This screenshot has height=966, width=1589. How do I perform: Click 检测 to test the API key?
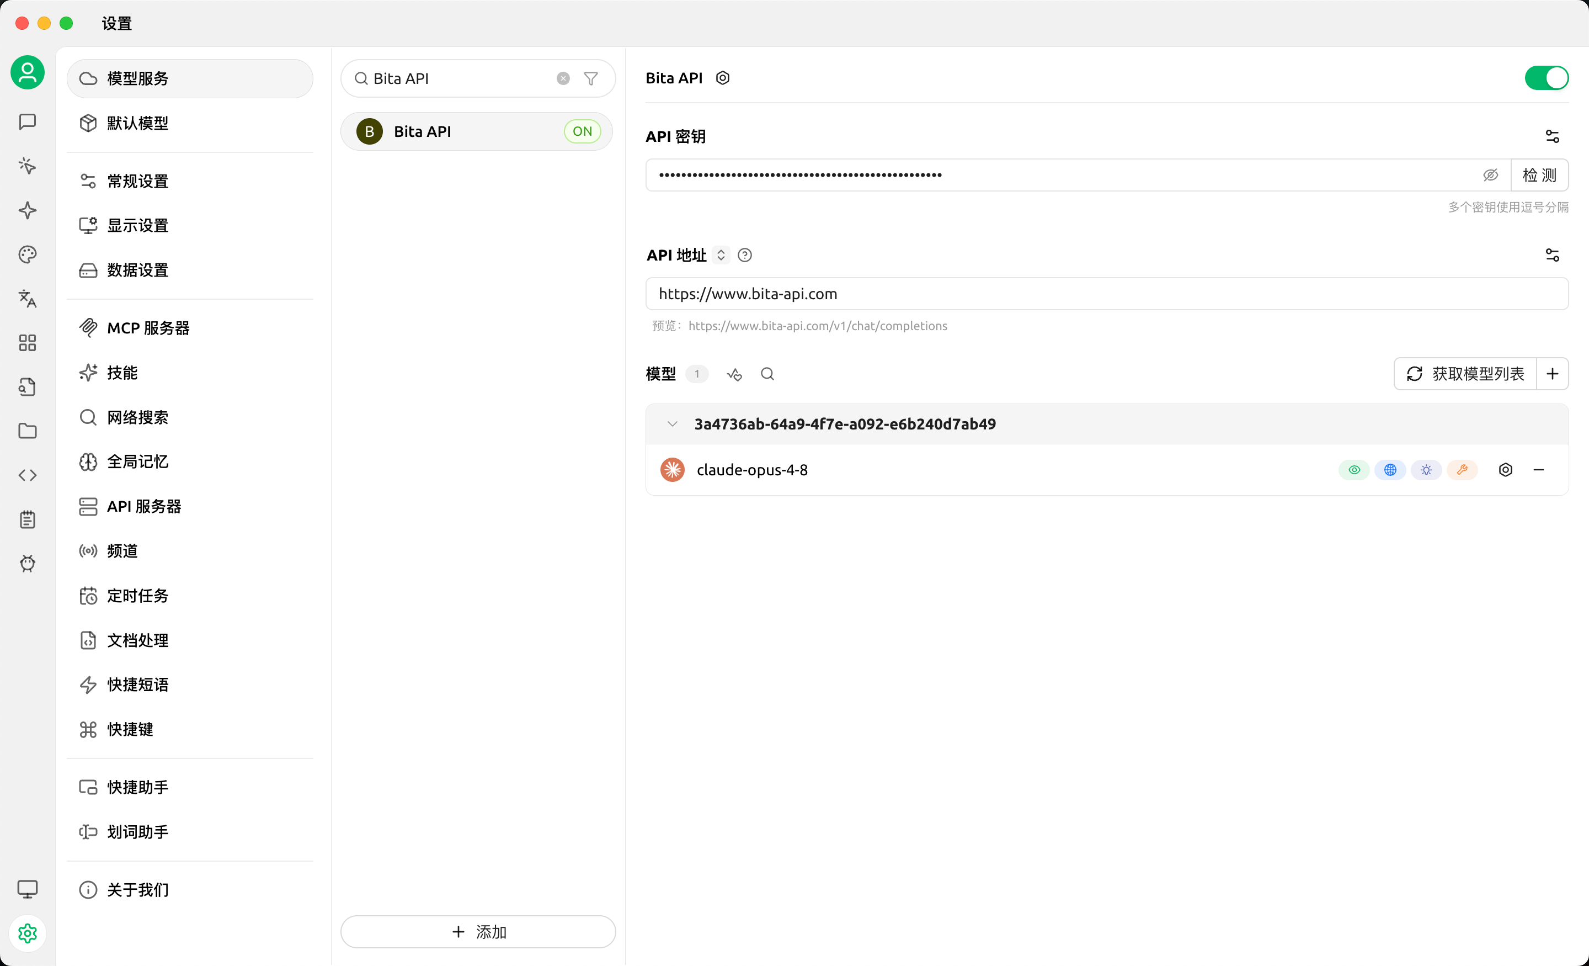pos(1539,175)
